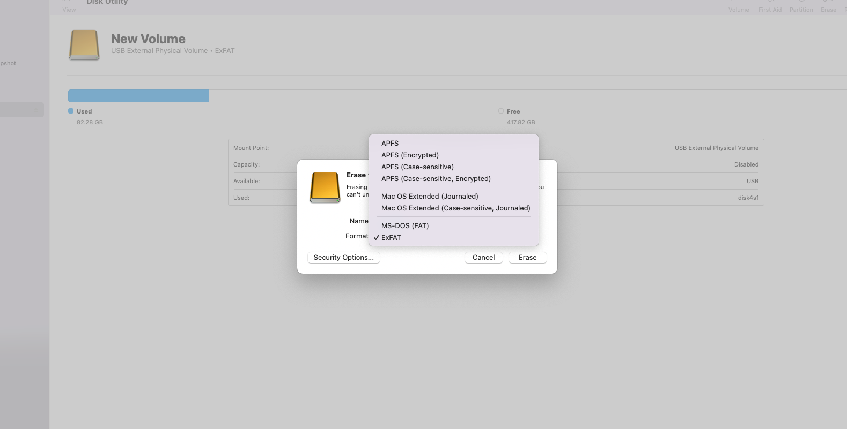Click the "Disabled" value in the info table
The height and width of the screenshot is (429, 847).
pyautogui.click(x=747, y=164)
